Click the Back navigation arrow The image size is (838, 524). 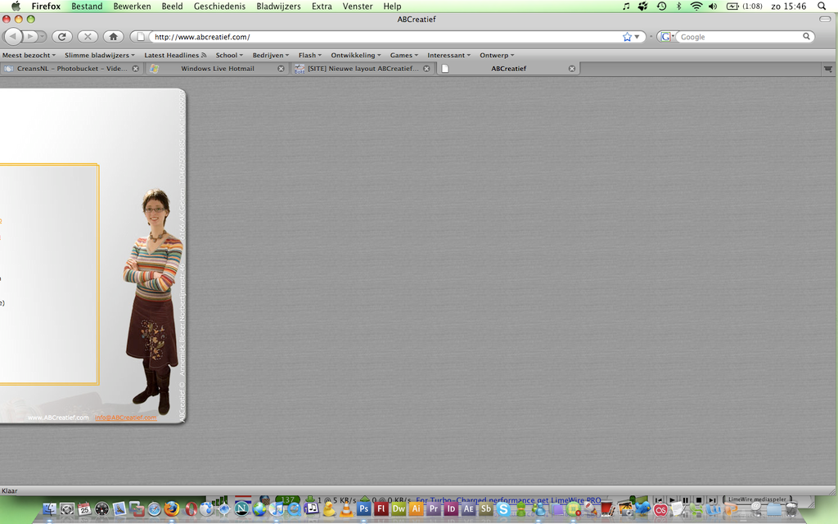click(x=14, y=37)
